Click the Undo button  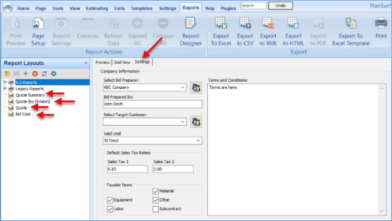click(280, 5)
